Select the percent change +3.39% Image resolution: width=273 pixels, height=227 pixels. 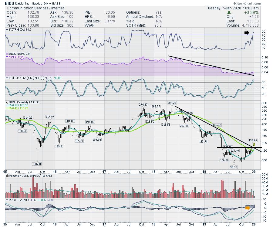251,12
